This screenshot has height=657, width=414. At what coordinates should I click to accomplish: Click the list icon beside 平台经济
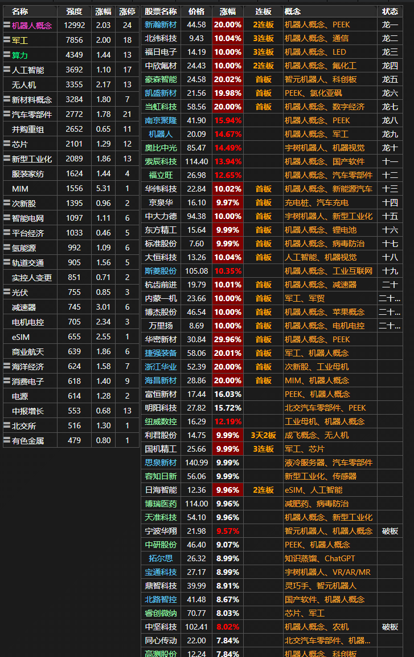(7, 233)
